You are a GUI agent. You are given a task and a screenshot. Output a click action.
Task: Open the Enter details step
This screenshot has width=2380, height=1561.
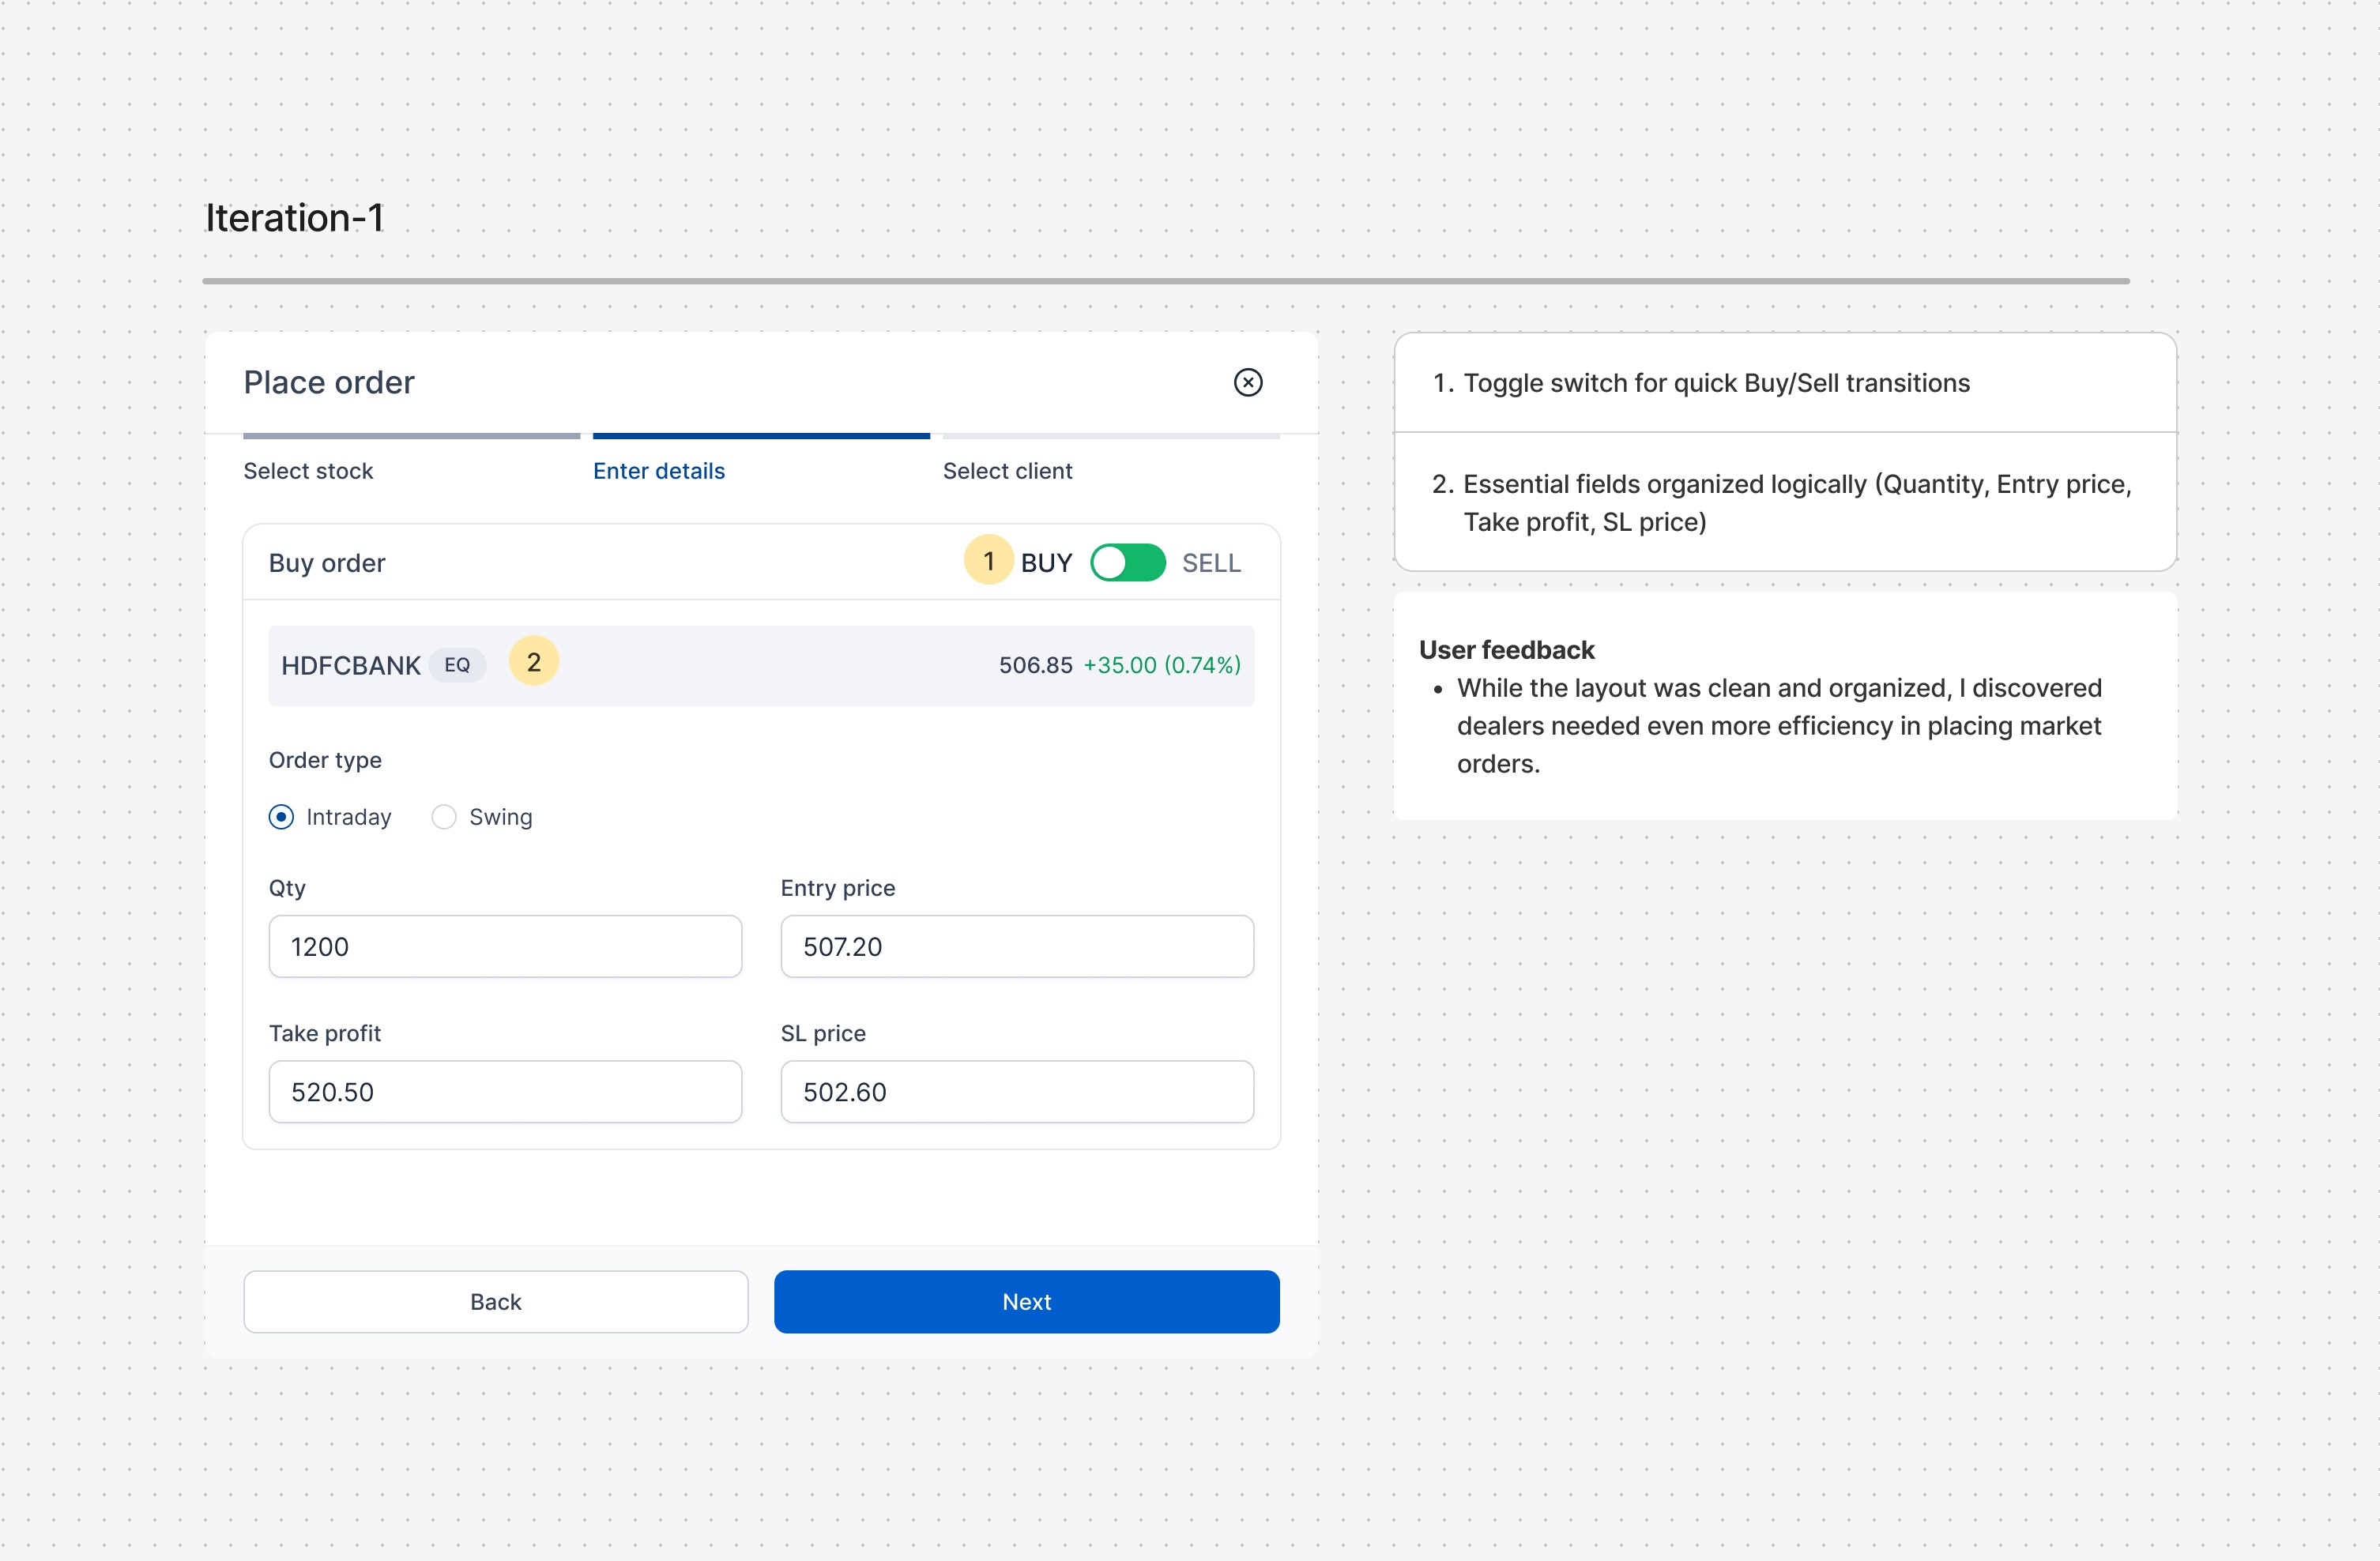658,471
